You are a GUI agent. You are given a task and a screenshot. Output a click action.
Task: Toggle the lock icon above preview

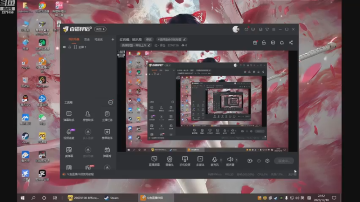(x=264, y=43)
